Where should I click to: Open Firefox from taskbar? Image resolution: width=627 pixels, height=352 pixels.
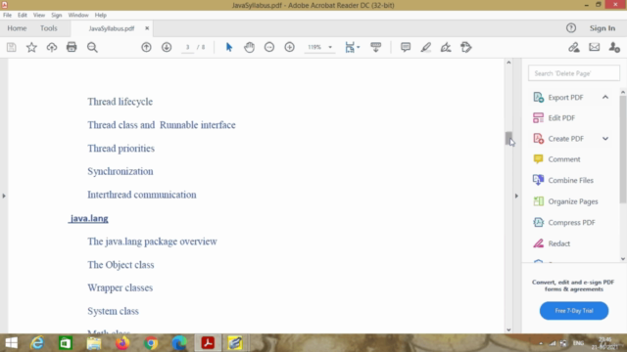point(122,343)
